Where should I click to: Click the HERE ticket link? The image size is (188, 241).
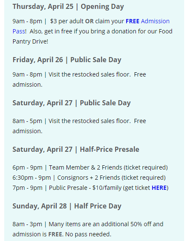click(x=159, y=188)
